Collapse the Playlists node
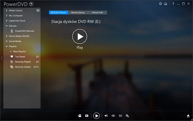This screenshot has width=193, height=121. click(x=7, y=46)
